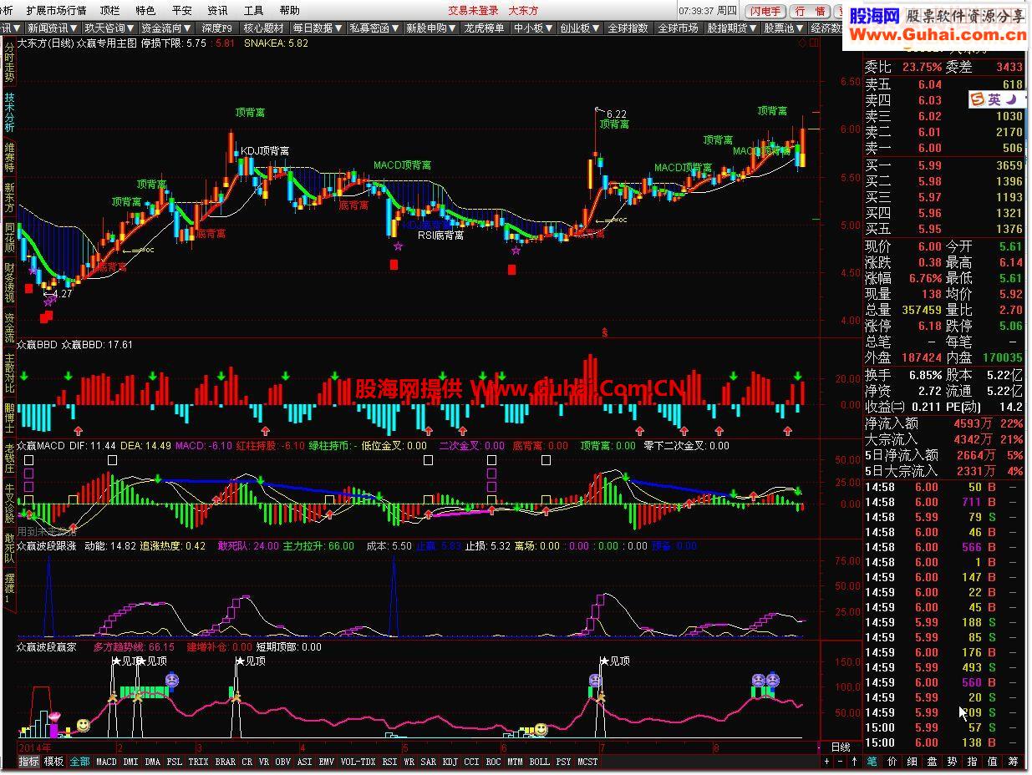Select the 牛叉诊股 side tab
The width and height of the screenshot is (1032, 775).
pos(9,504)
